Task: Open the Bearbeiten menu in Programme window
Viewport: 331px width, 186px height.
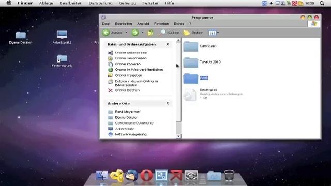Action: click(124, 24)
